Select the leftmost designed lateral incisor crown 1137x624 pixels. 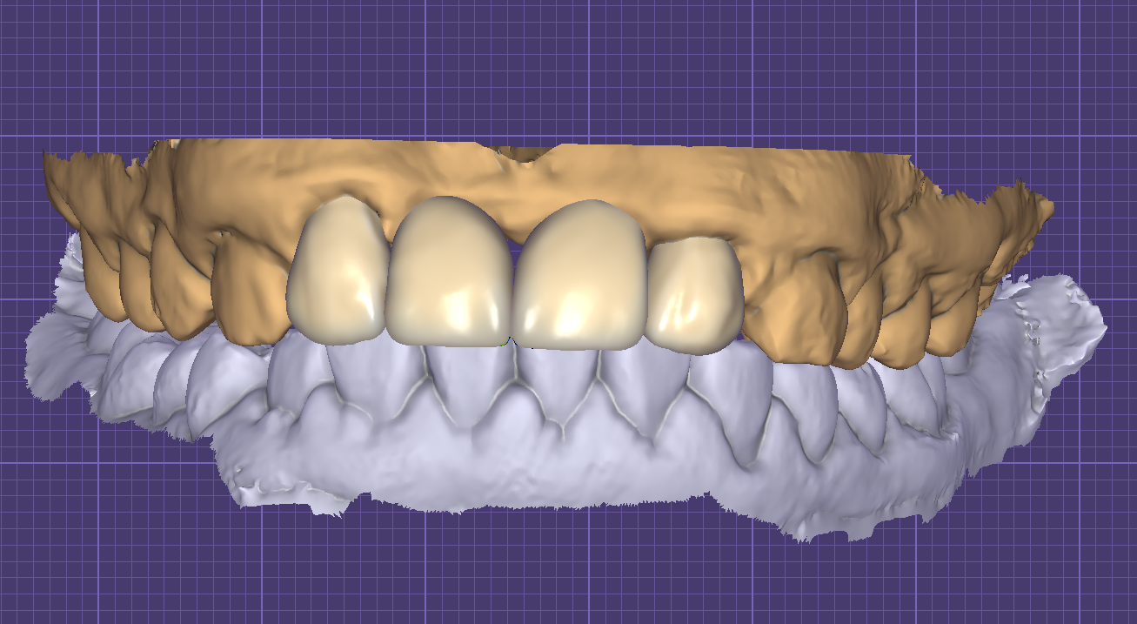[x=338, y=274]
